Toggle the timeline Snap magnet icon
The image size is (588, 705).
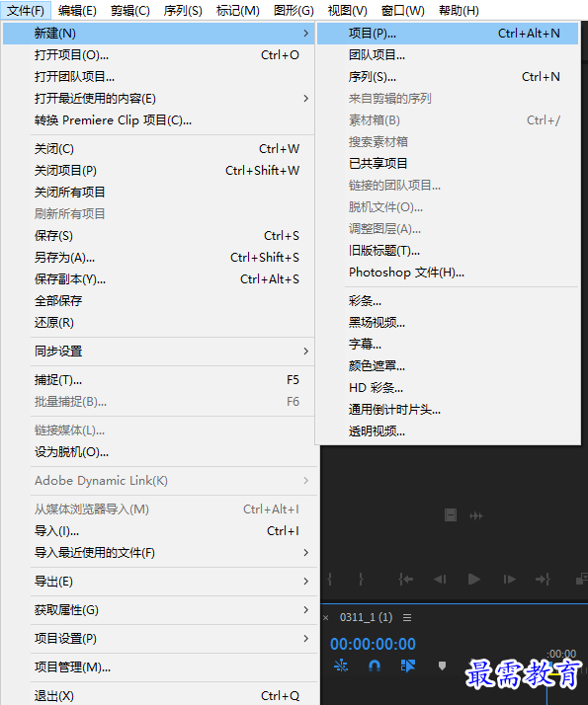pos(375,666)
